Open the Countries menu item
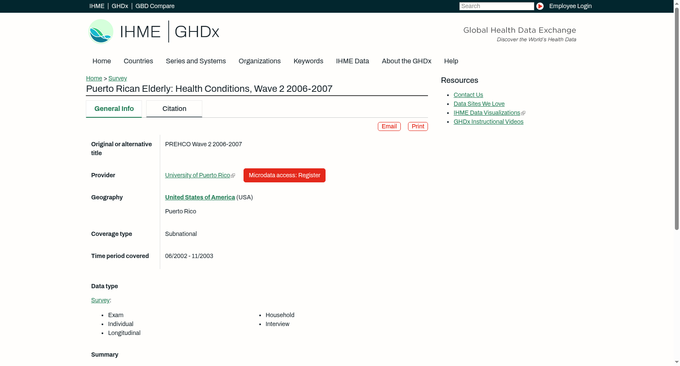Viewport: 680px width, 366px height. coord(138,61)
